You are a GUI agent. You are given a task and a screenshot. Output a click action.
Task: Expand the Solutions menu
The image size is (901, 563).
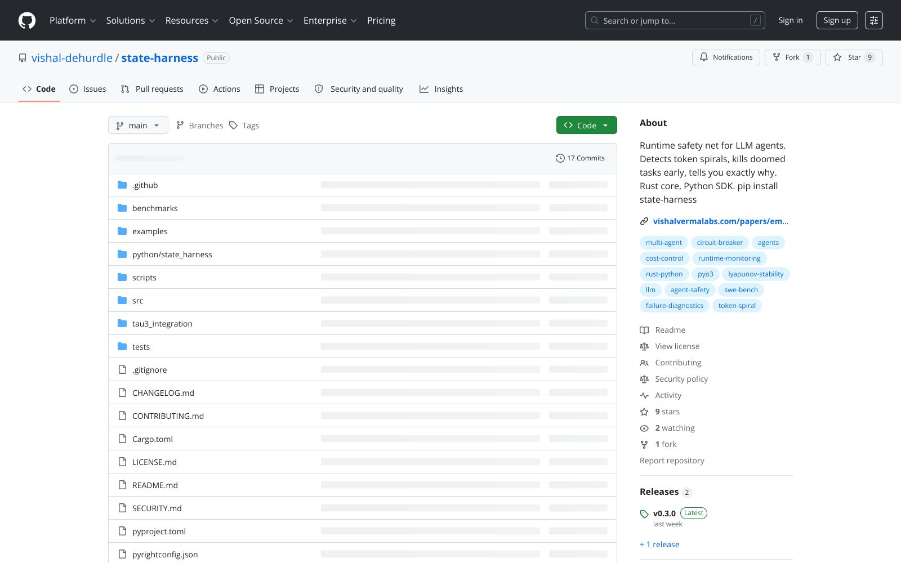pyautogui.click(x=131, y=20)
